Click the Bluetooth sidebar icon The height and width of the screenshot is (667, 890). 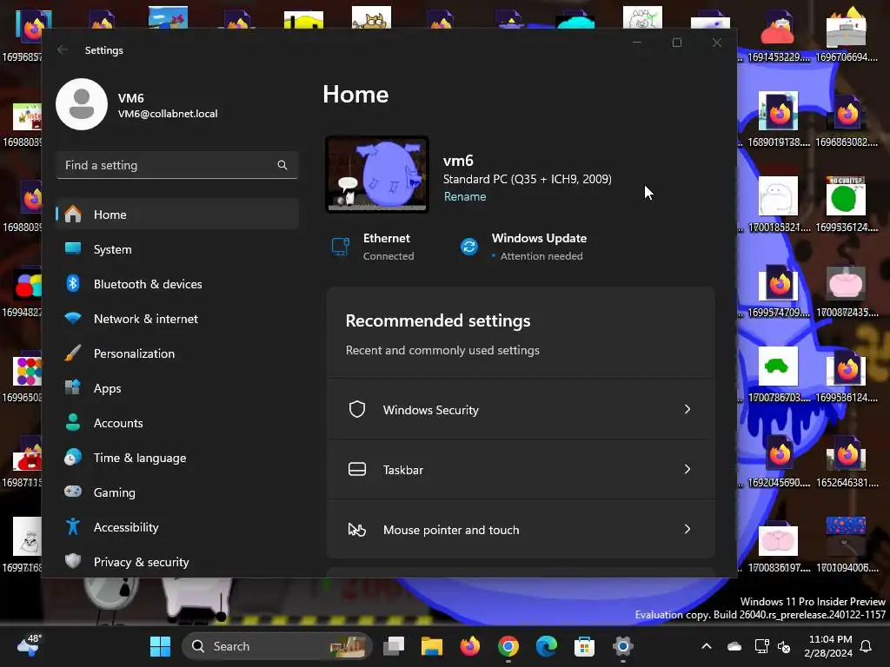[73, 284]
